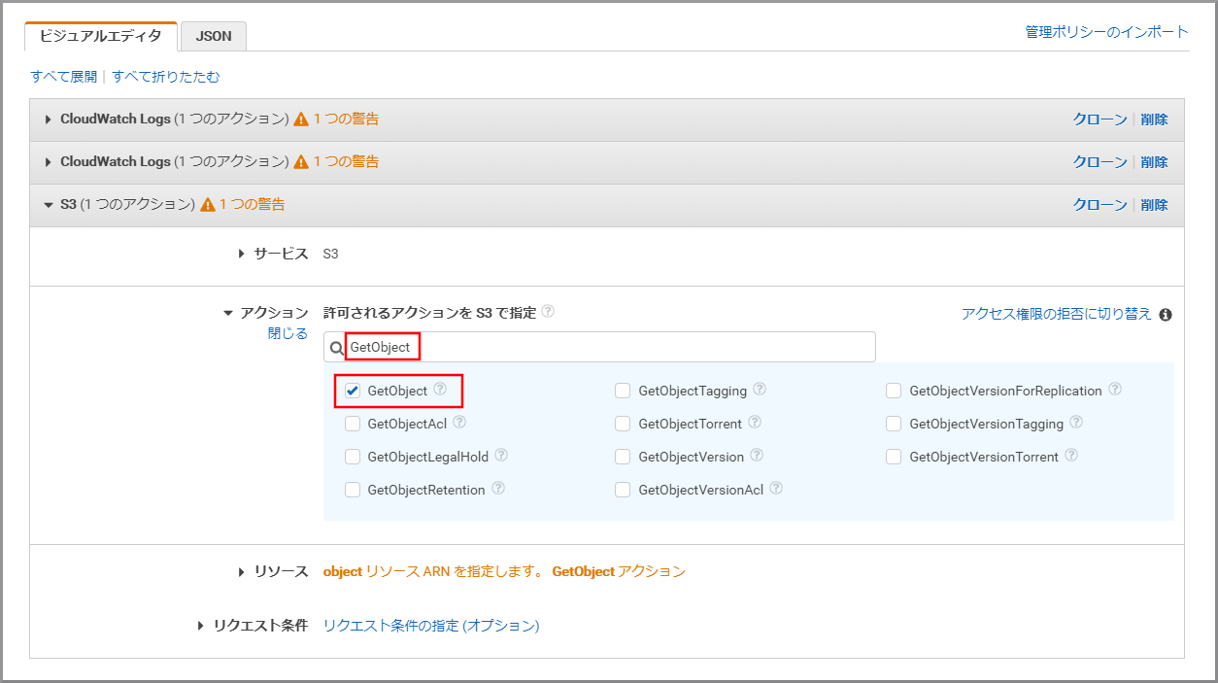Open help icon next to GetObject

(440, 390)
